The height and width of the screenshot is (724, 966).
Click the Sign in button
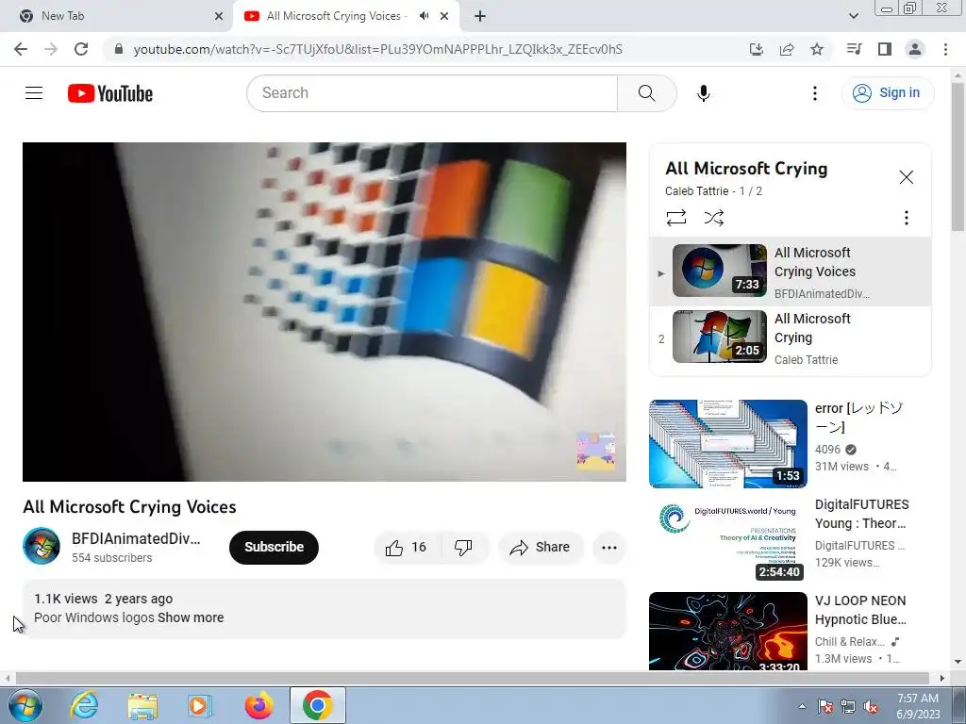887,93
